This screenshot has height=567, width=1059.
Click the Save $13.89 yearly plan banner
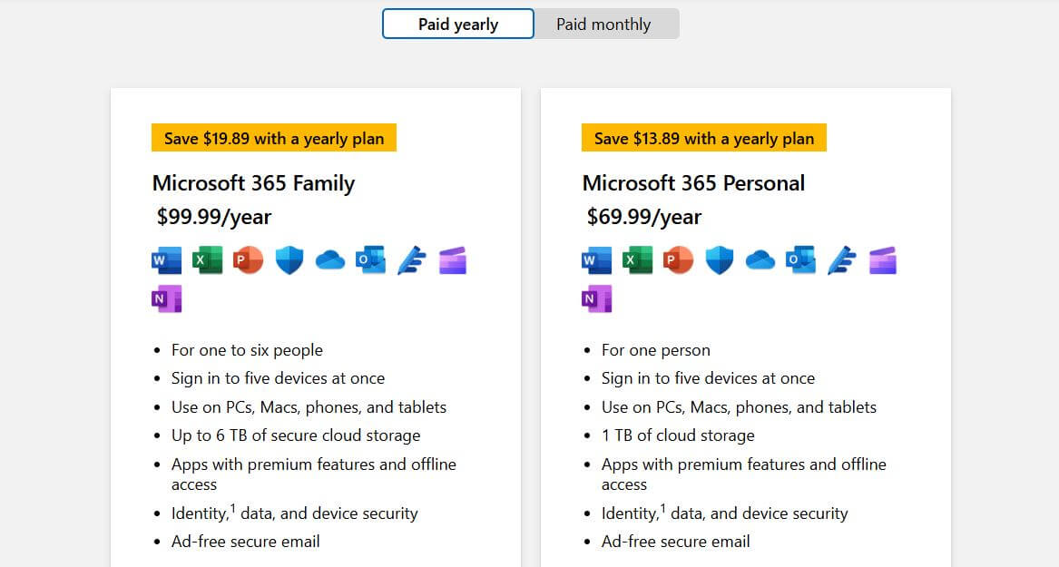[x=704, y=137]
